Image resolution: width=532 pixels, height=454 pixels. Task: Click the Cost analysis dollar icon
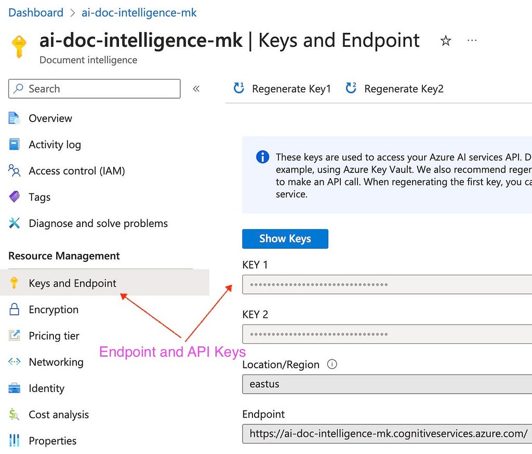click(x=14, y=414)
